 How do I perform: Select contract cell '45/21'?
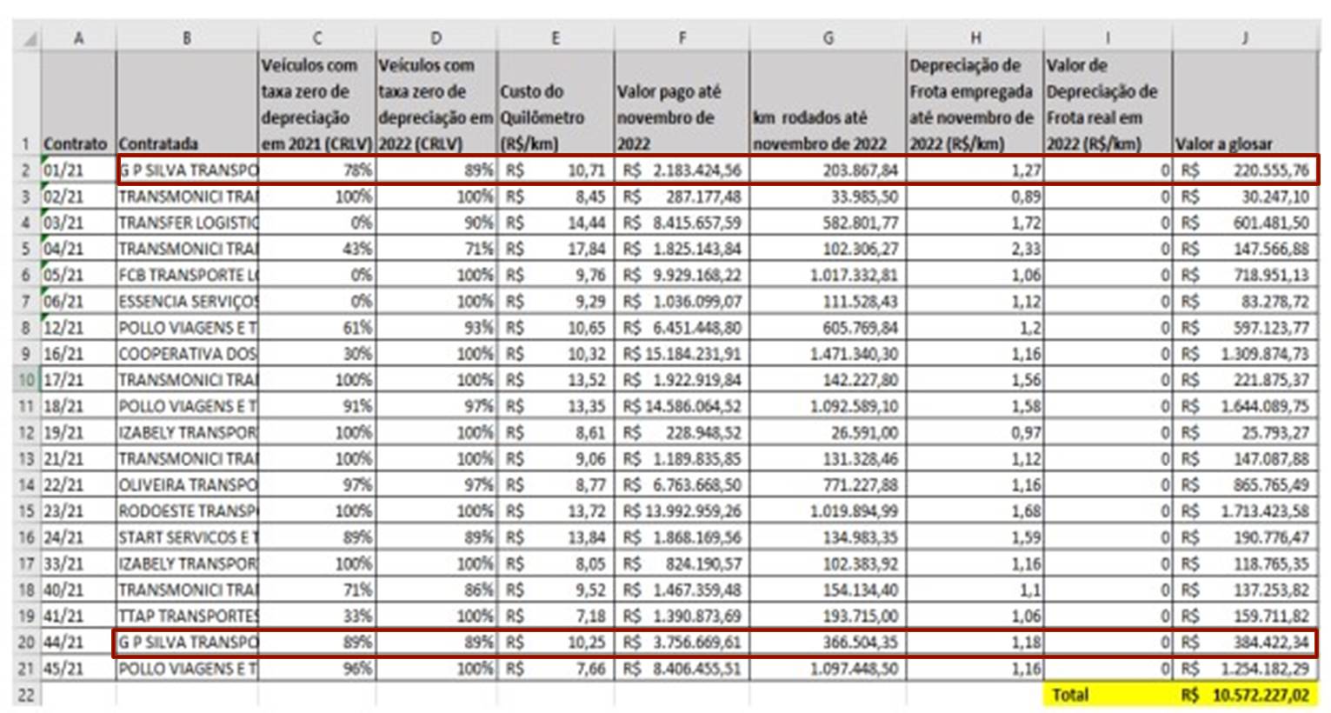[x=78, y=669]
